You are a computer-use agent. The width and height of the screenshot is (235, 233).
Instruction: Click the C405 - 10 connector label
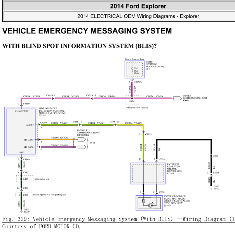(x=115, y=122)
